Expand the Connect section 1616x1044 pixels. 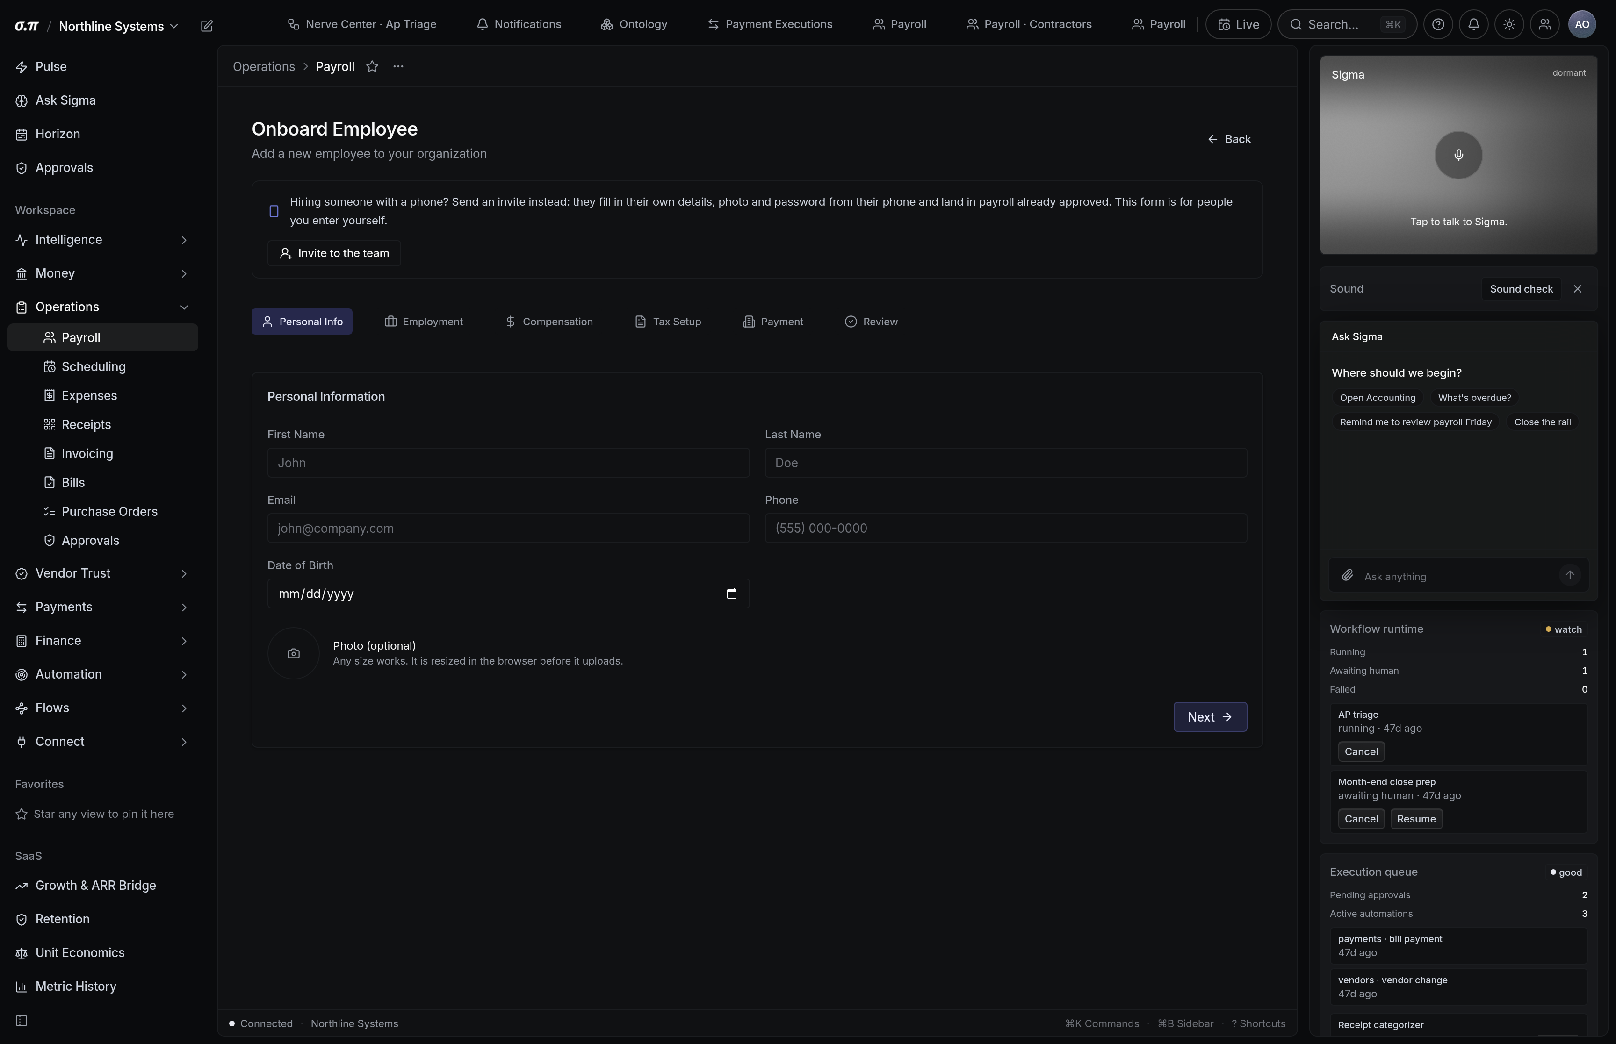(x=102, y=742)
